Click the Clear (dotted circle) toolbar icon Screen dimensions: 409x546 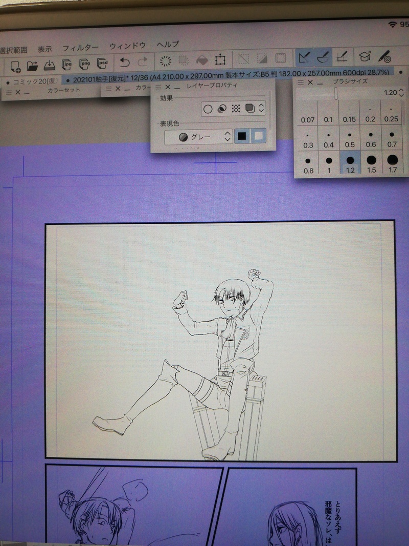click(x=166, y=61)
